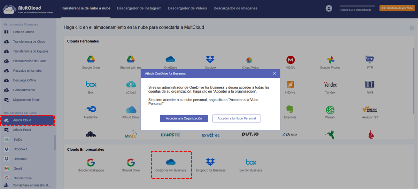Switch to Descargador de Instagram tab
Image resolution: width=418 pixels, height=189 pixels.
point(139,8)
